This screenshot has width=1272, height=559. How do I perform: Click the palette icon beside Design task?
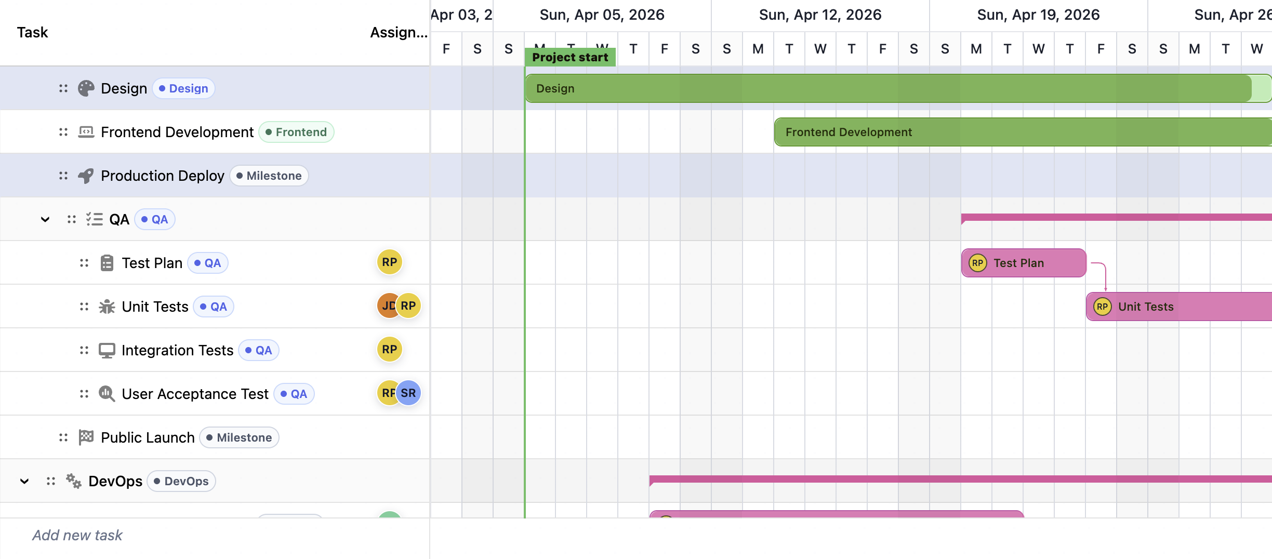pos(86,88)
